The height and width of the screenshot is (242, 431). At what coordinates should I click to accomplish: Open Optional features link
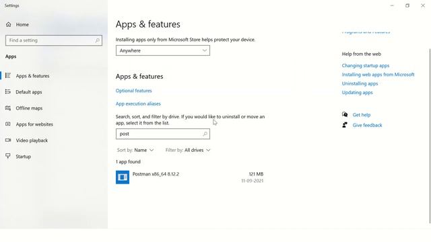pyautogui.click(x=133, y=91)
